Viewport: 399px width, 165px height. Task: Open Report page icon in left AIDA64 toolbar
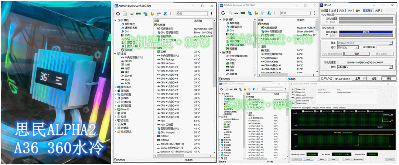point(125,14)
